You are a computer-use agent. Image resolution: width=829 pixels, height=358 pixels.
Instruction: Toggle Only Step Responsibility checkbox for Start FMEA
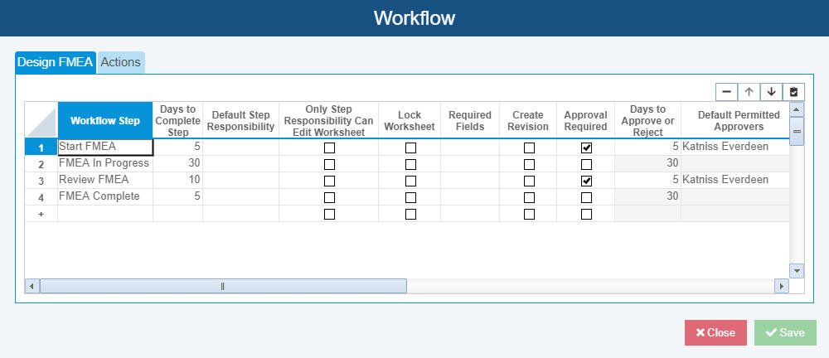point(329,148)
